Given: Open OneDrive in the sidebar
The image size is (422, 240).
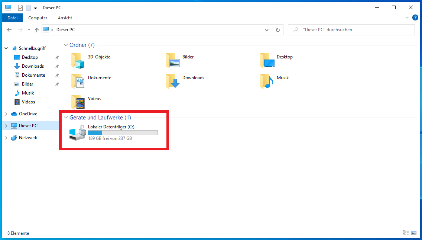Looking at the screenshot, I should [x=28, y=114].
